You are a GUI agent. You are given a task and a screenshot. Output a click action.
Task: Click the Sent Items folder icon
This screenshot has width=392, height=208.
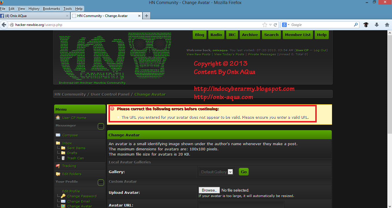[x=63, y=148]
